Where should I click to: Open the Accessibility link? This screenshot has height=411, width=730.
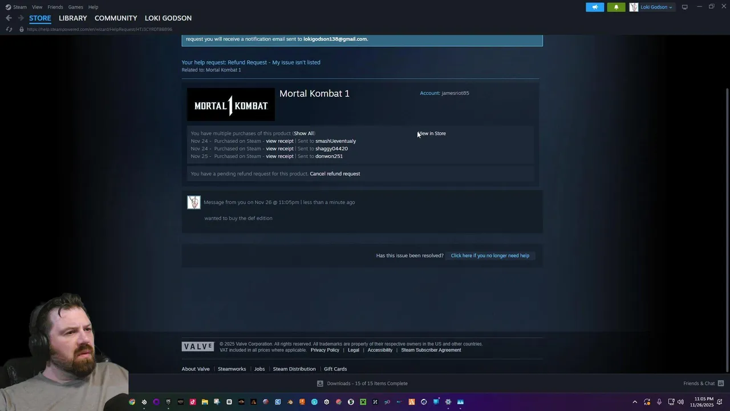380,350
